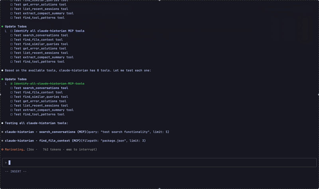
Task: Click the gray bullet before the search_conversations (MCP) call
Action: tap(2, 132)
